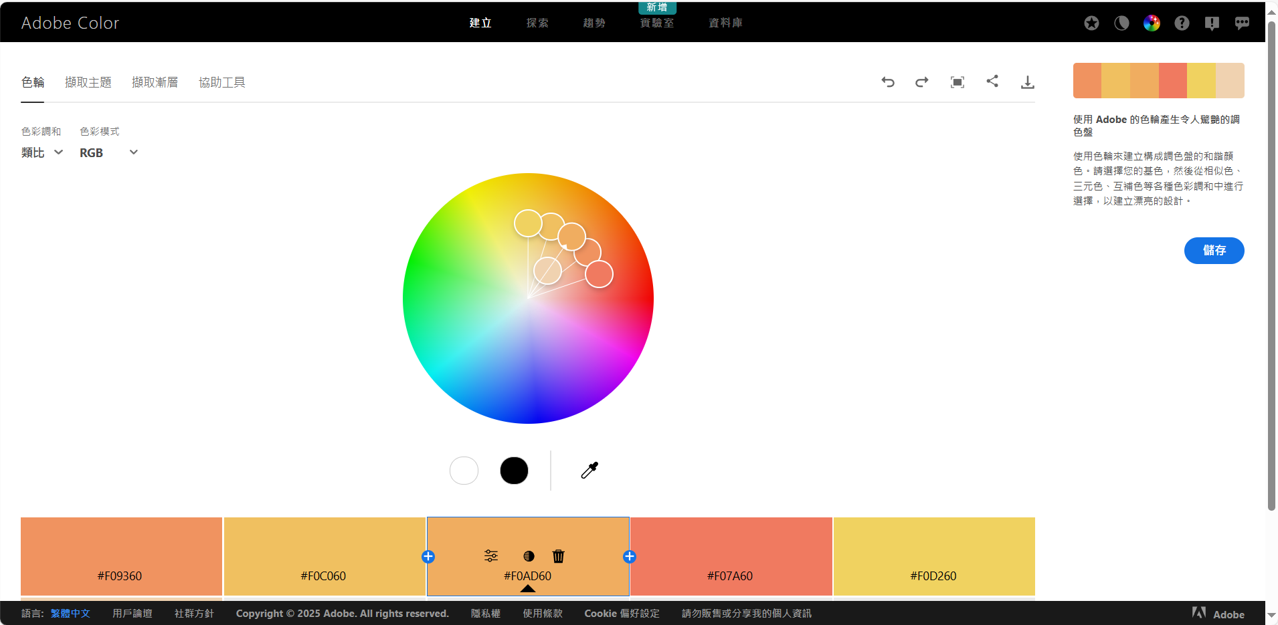This screenshot has width=1278, height=625.
Task: Pick a color with the eyedropper tool
Action: point(589,471)
